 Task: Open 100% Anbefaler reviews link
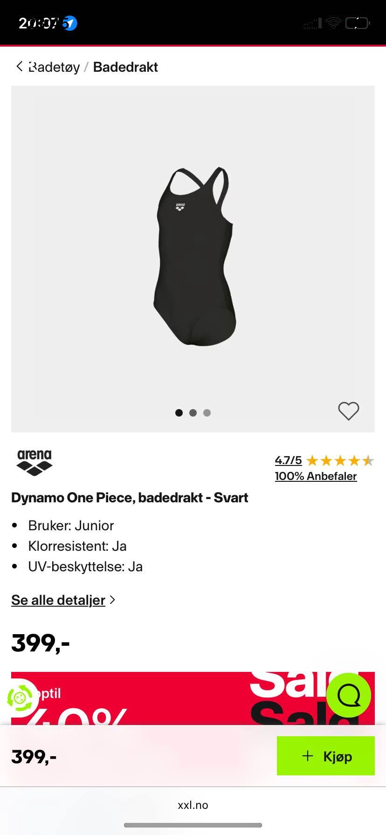(316, 476)
